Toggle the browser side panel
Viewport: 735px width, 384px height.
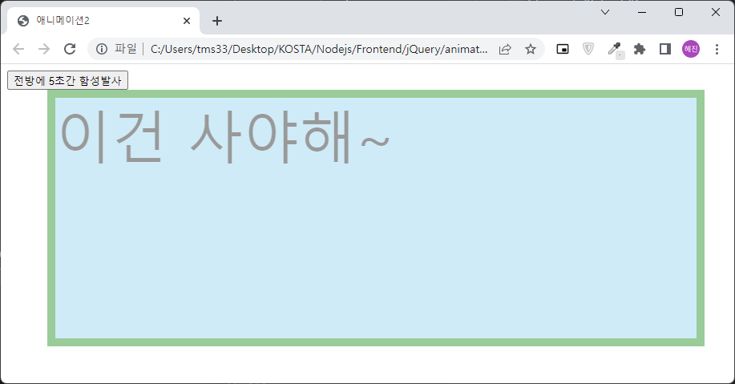click(x=664, y=49)
